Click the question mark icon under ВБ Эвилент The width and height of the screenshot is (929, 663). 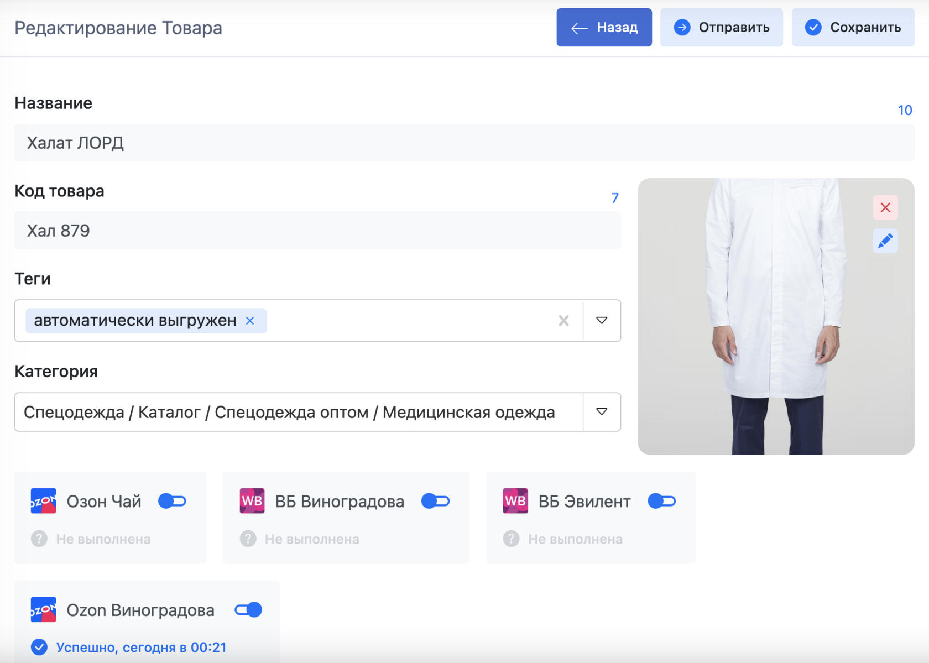pyautogui.click(x=510, y=539)
